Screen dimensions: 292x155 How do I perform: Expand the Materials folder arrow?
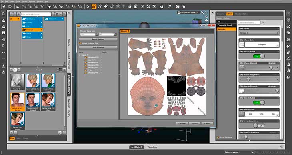coord(41,30)
